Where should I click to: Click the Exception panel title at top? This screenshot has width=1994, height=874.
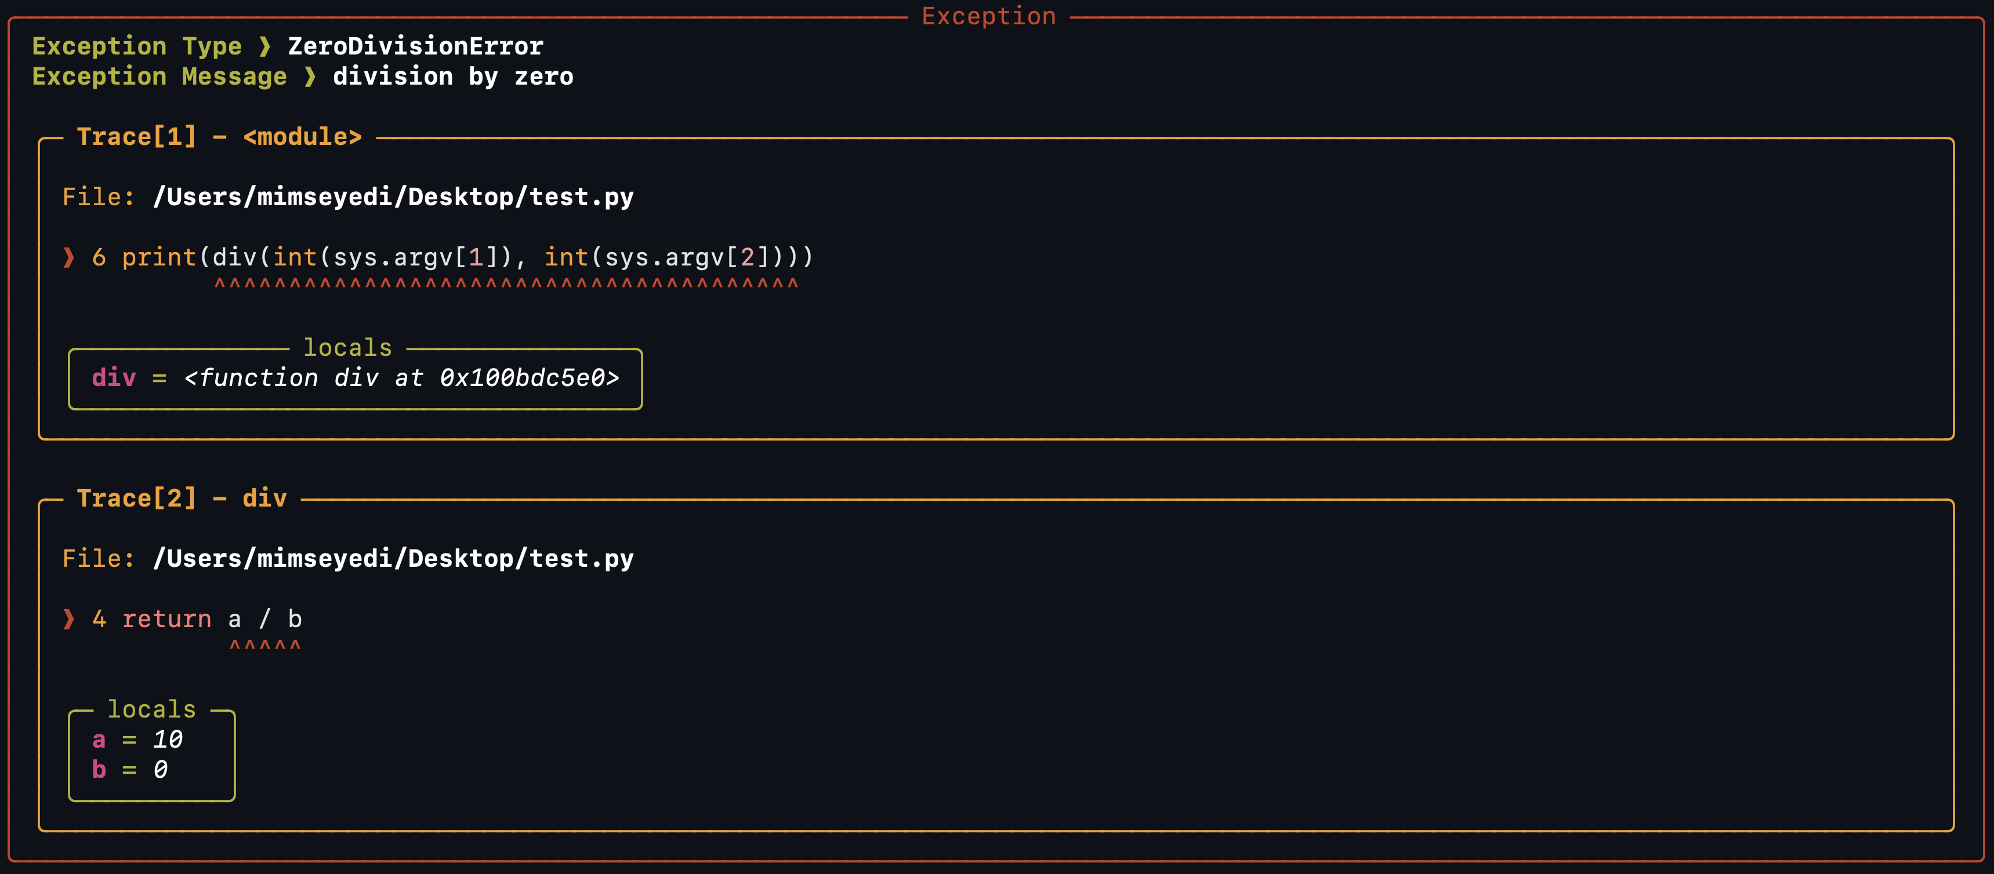tap(988, 16)
